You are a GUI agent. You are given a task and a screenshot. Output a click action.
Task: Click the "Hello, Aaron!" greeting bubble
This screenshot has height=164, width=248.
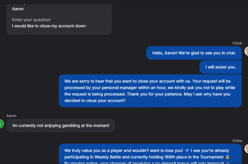(194, 53)
